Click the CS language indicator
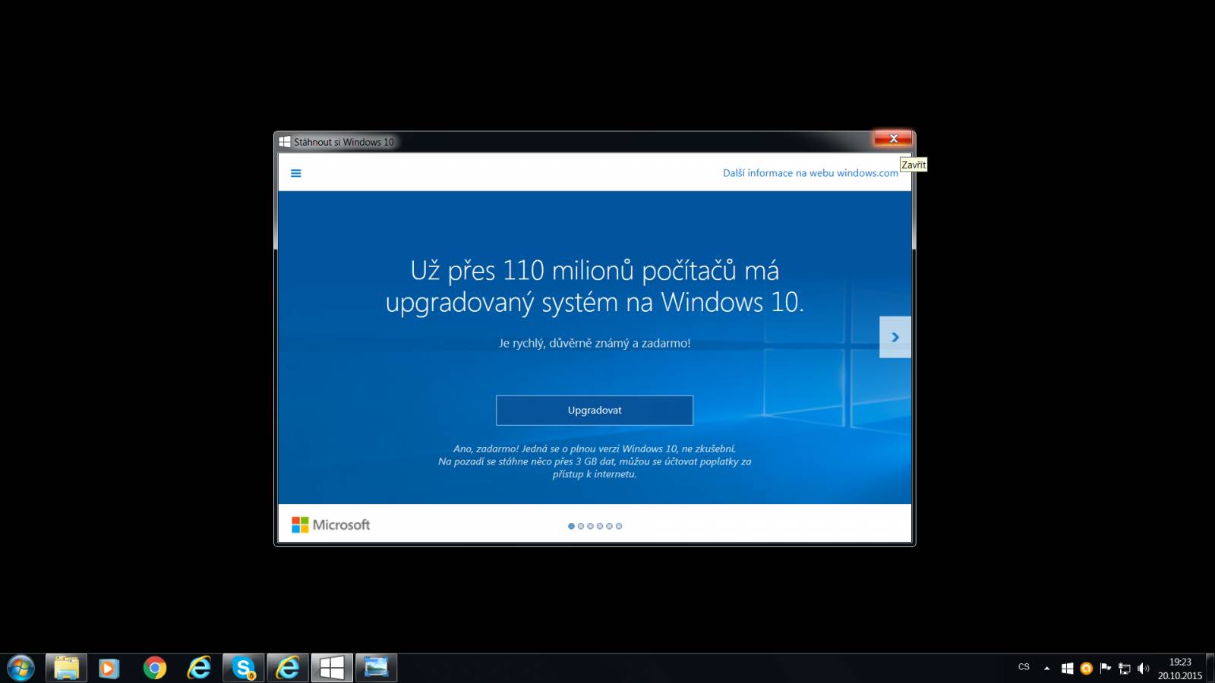Screen dimensions: 1215x683 (x=1024, y=667)
